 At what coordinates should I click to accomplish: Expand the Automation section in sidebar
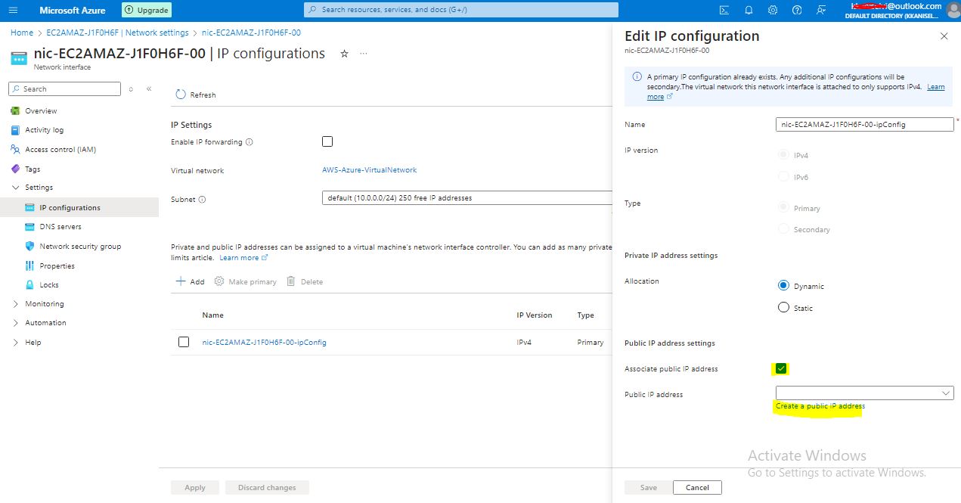coord(17,323)
